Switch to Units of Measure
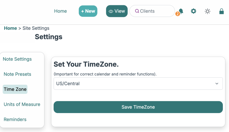Image resolution: width=229 pixels, height=132 pixels. point(22,104)
